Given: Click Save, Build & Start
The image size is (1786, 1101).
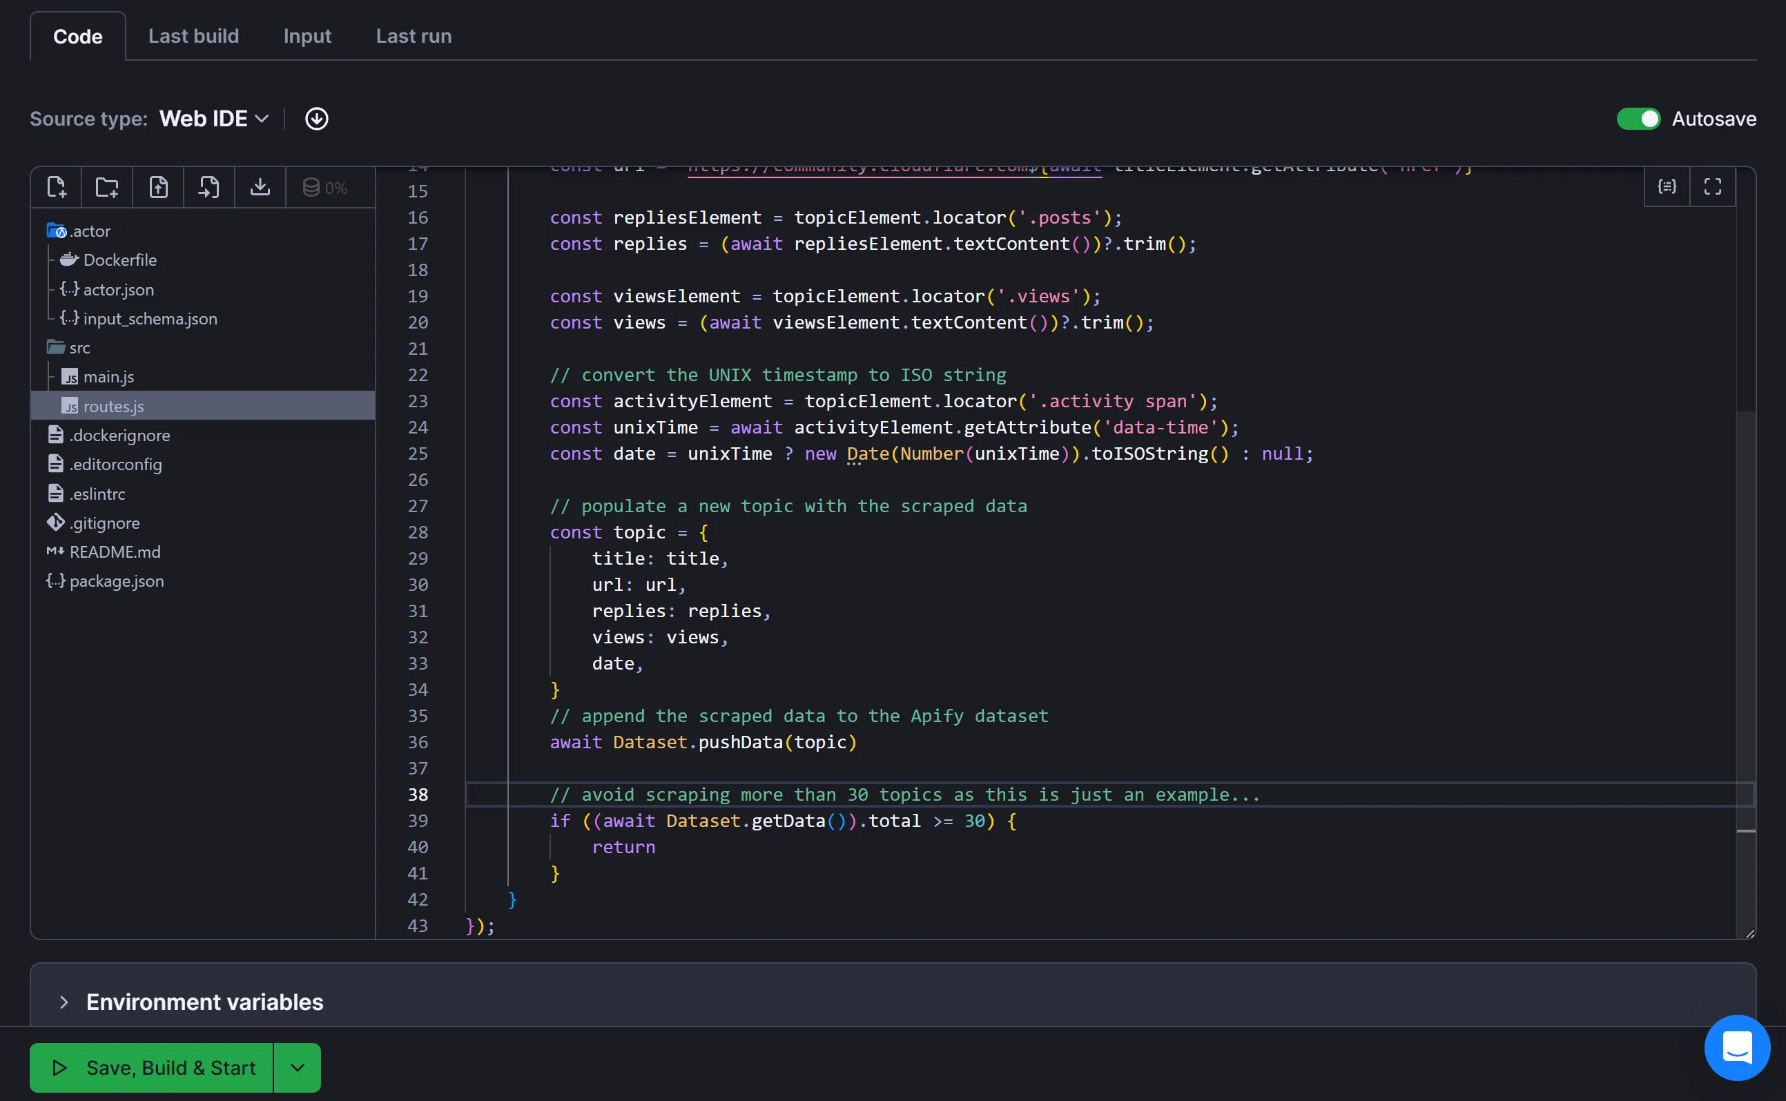Looking at the screenshot, I should point(151,1067).
